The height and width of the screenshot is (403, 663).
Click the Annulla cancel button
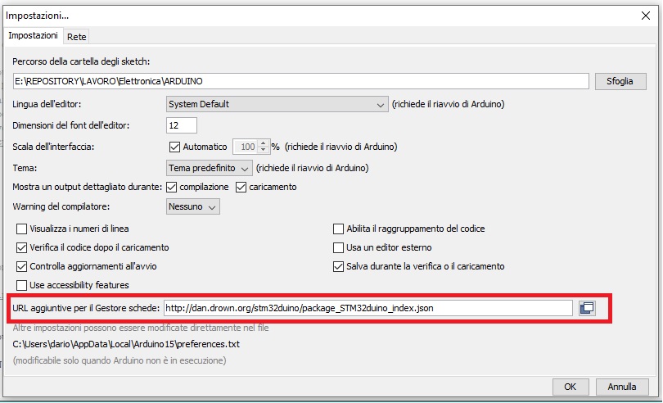pos(621,386)
